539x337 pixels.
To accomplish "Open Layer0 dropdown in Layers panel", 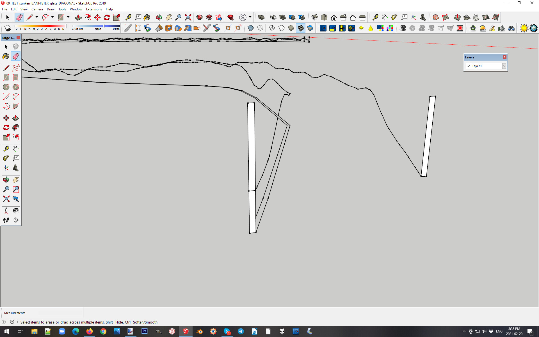I will click(504, 66).
